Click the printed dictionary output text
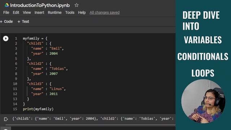The image size is (231, 130). [x=93, y=119]
